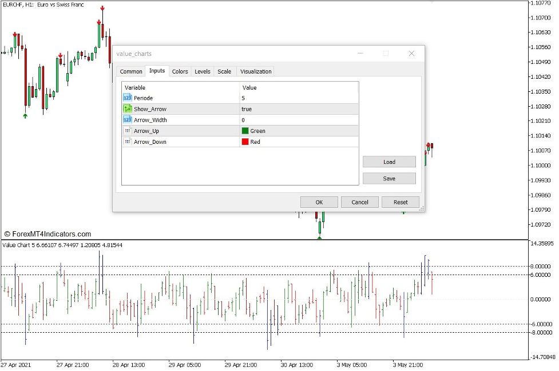Switch to the Common tab
The image size is (559, 371).
(130, 71)
